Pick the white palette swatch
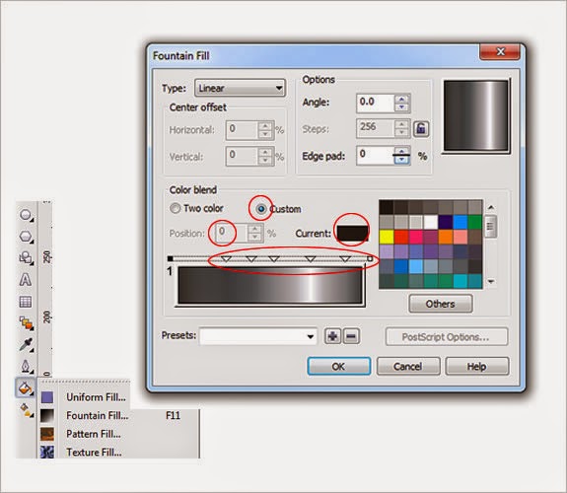This screenshot has width=567, height=493. pyautogui.click(x=431, y=222)
